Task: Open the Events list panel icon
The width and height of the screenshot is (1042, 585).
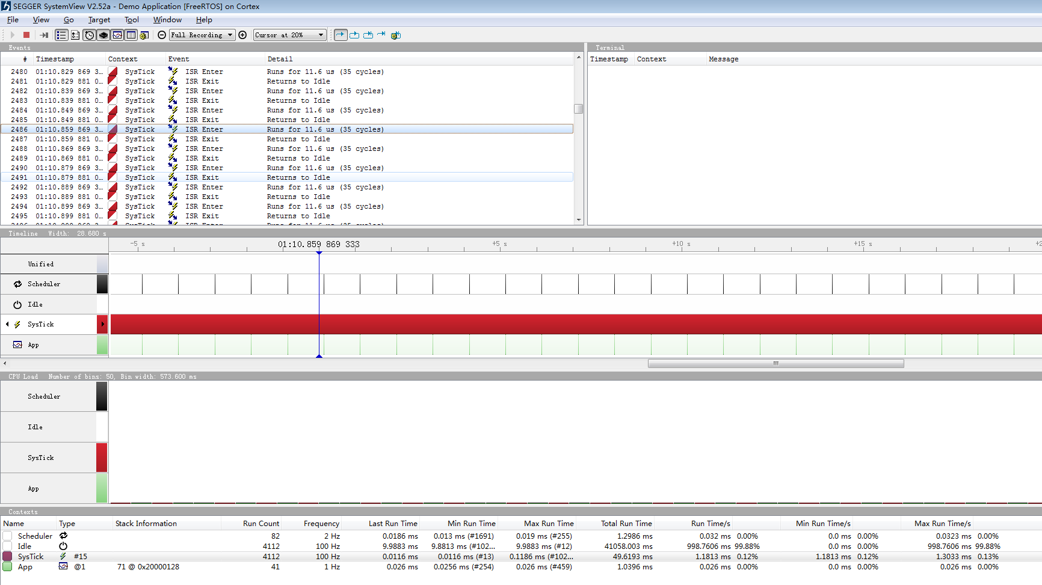Action: point(61,34)
